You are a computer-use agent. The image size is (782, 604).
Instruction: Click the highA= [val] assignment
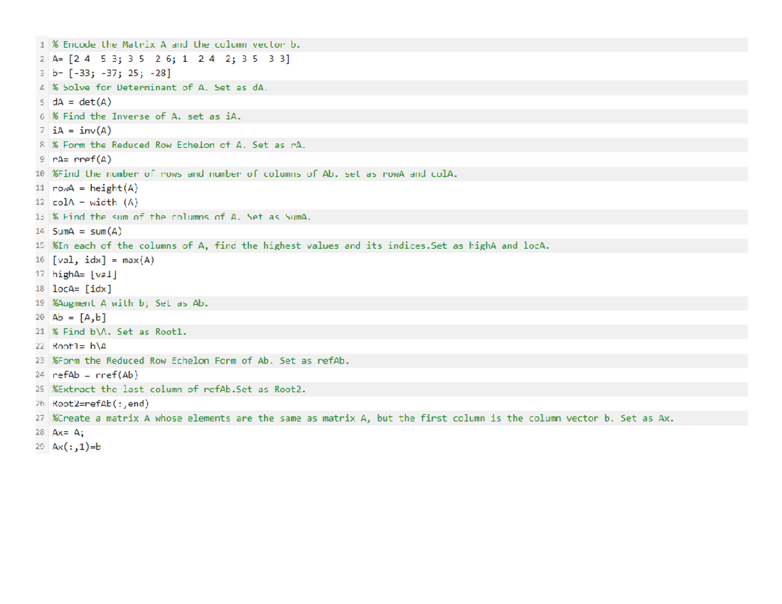tap(83, 274)
